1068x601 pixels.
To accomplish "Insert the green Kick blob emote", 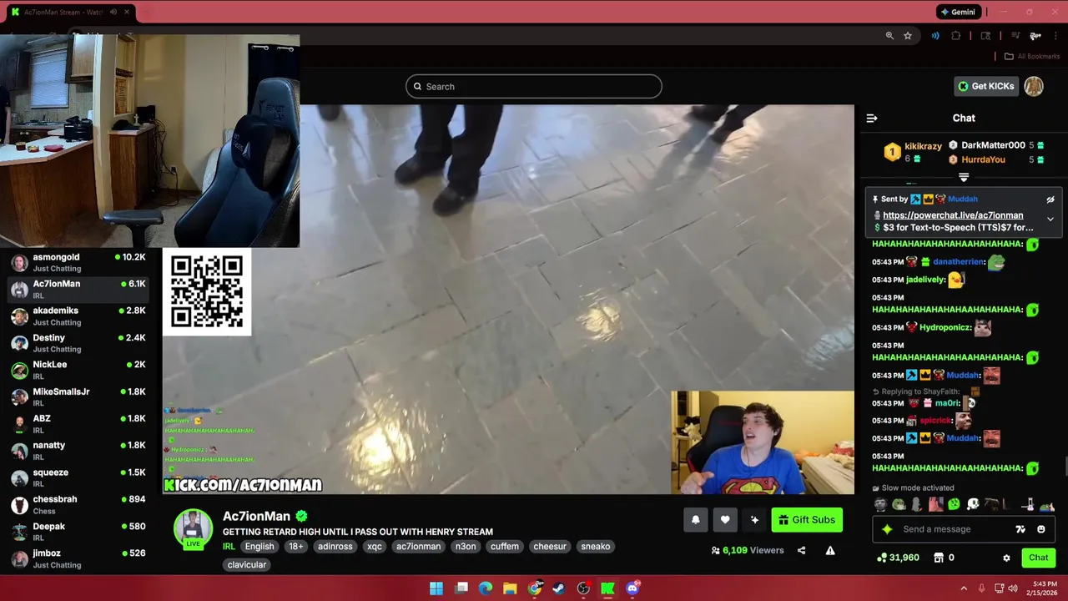I will tap(954, 504).
